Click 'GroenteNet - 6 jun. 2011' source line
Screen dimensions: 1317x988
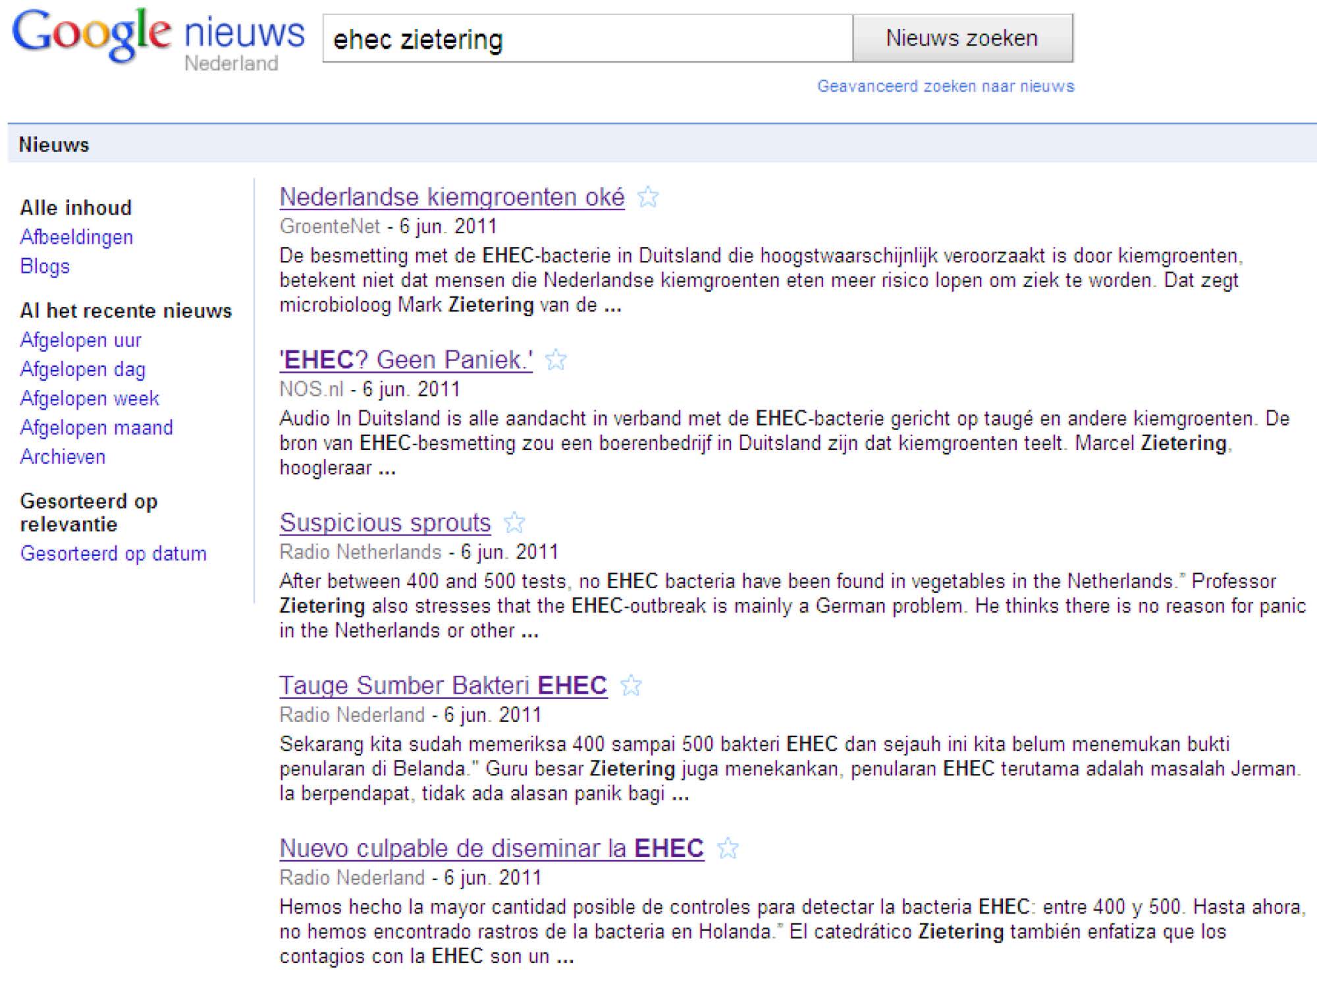(x=388, y=226)
